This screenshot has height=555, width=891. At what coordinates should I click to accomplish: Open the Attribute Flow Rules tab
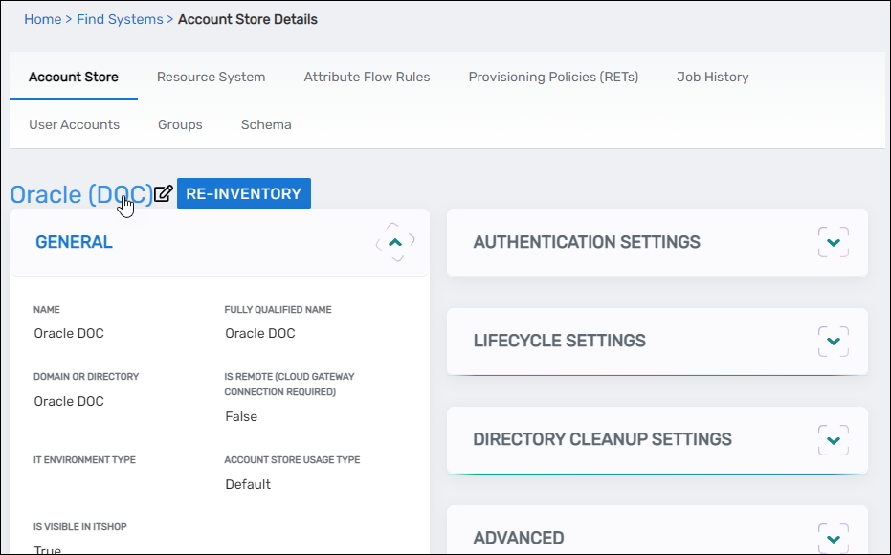[367, 77]
